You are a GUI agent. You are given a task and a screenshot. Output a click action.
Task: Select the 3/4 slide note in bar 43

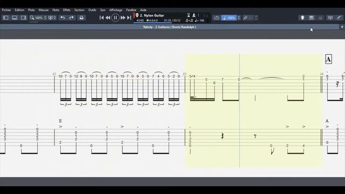pyautogui.click(x=192, y=76)
